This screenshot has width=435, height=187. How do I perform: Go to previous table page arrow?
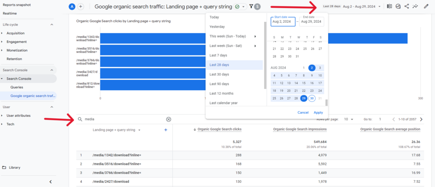pyautogui.click(x=393, y=120)
